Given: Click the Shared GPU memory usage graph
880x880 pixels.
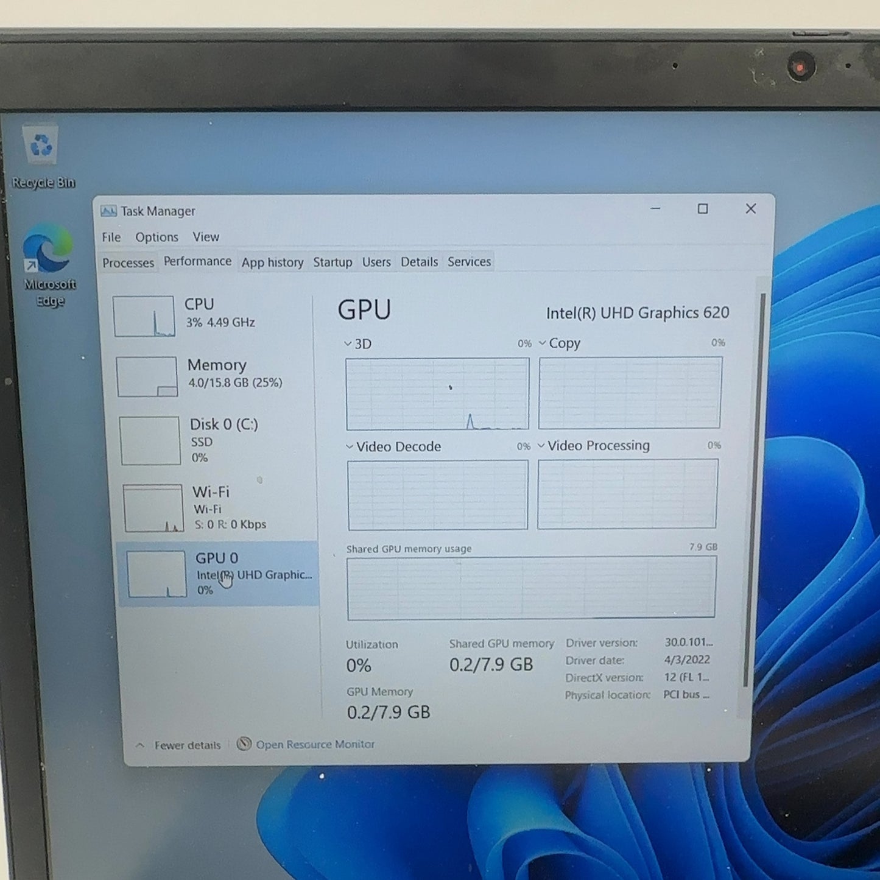Looking at the screenshot, I should (531, 588).
